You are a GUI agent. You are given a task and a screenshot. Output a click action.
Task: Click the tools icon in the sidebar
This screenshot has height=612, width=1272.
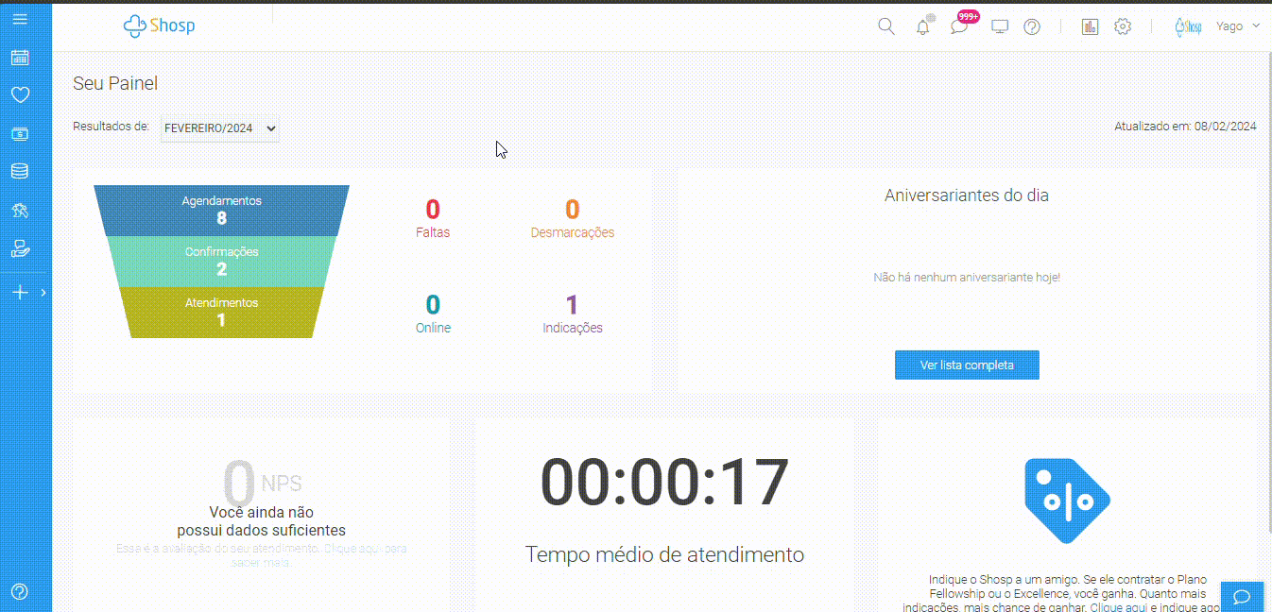[19, 210]
